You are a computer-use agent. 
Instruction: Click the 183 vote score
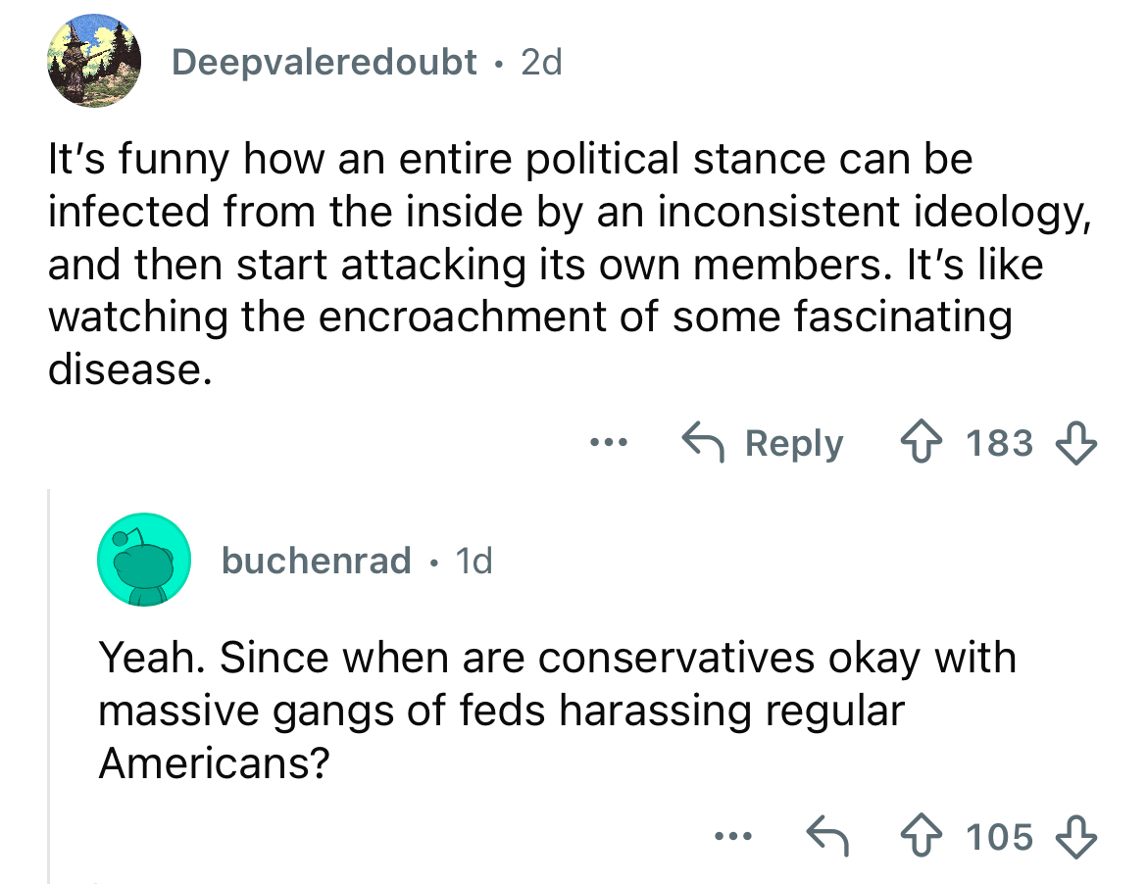coord(1000,444)
